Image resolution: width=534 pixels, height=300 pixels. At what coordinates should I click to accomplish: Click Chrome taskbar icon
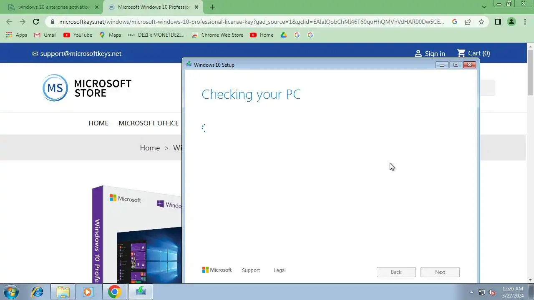click(114, 292)
